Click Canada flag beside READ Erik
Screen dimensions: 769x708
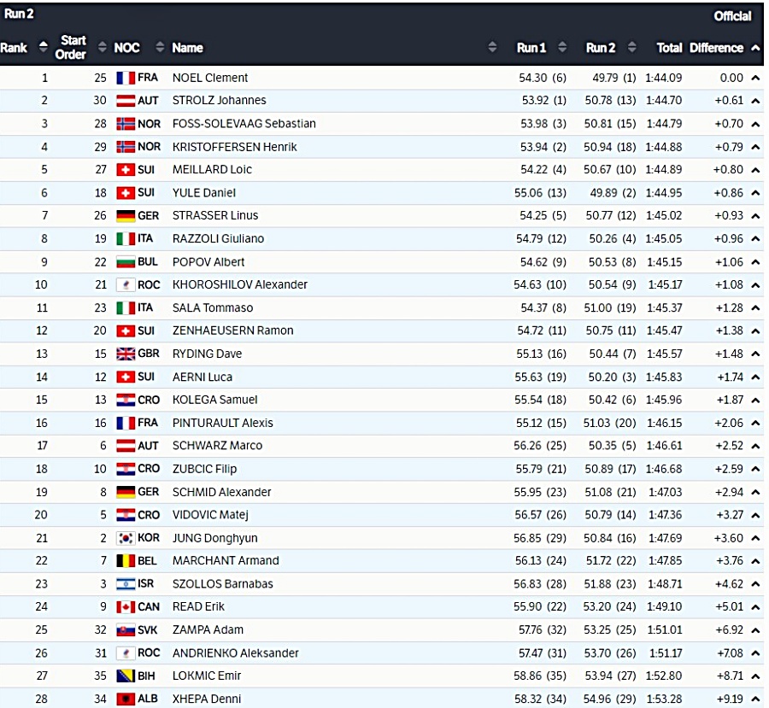[x=126, y=607]
